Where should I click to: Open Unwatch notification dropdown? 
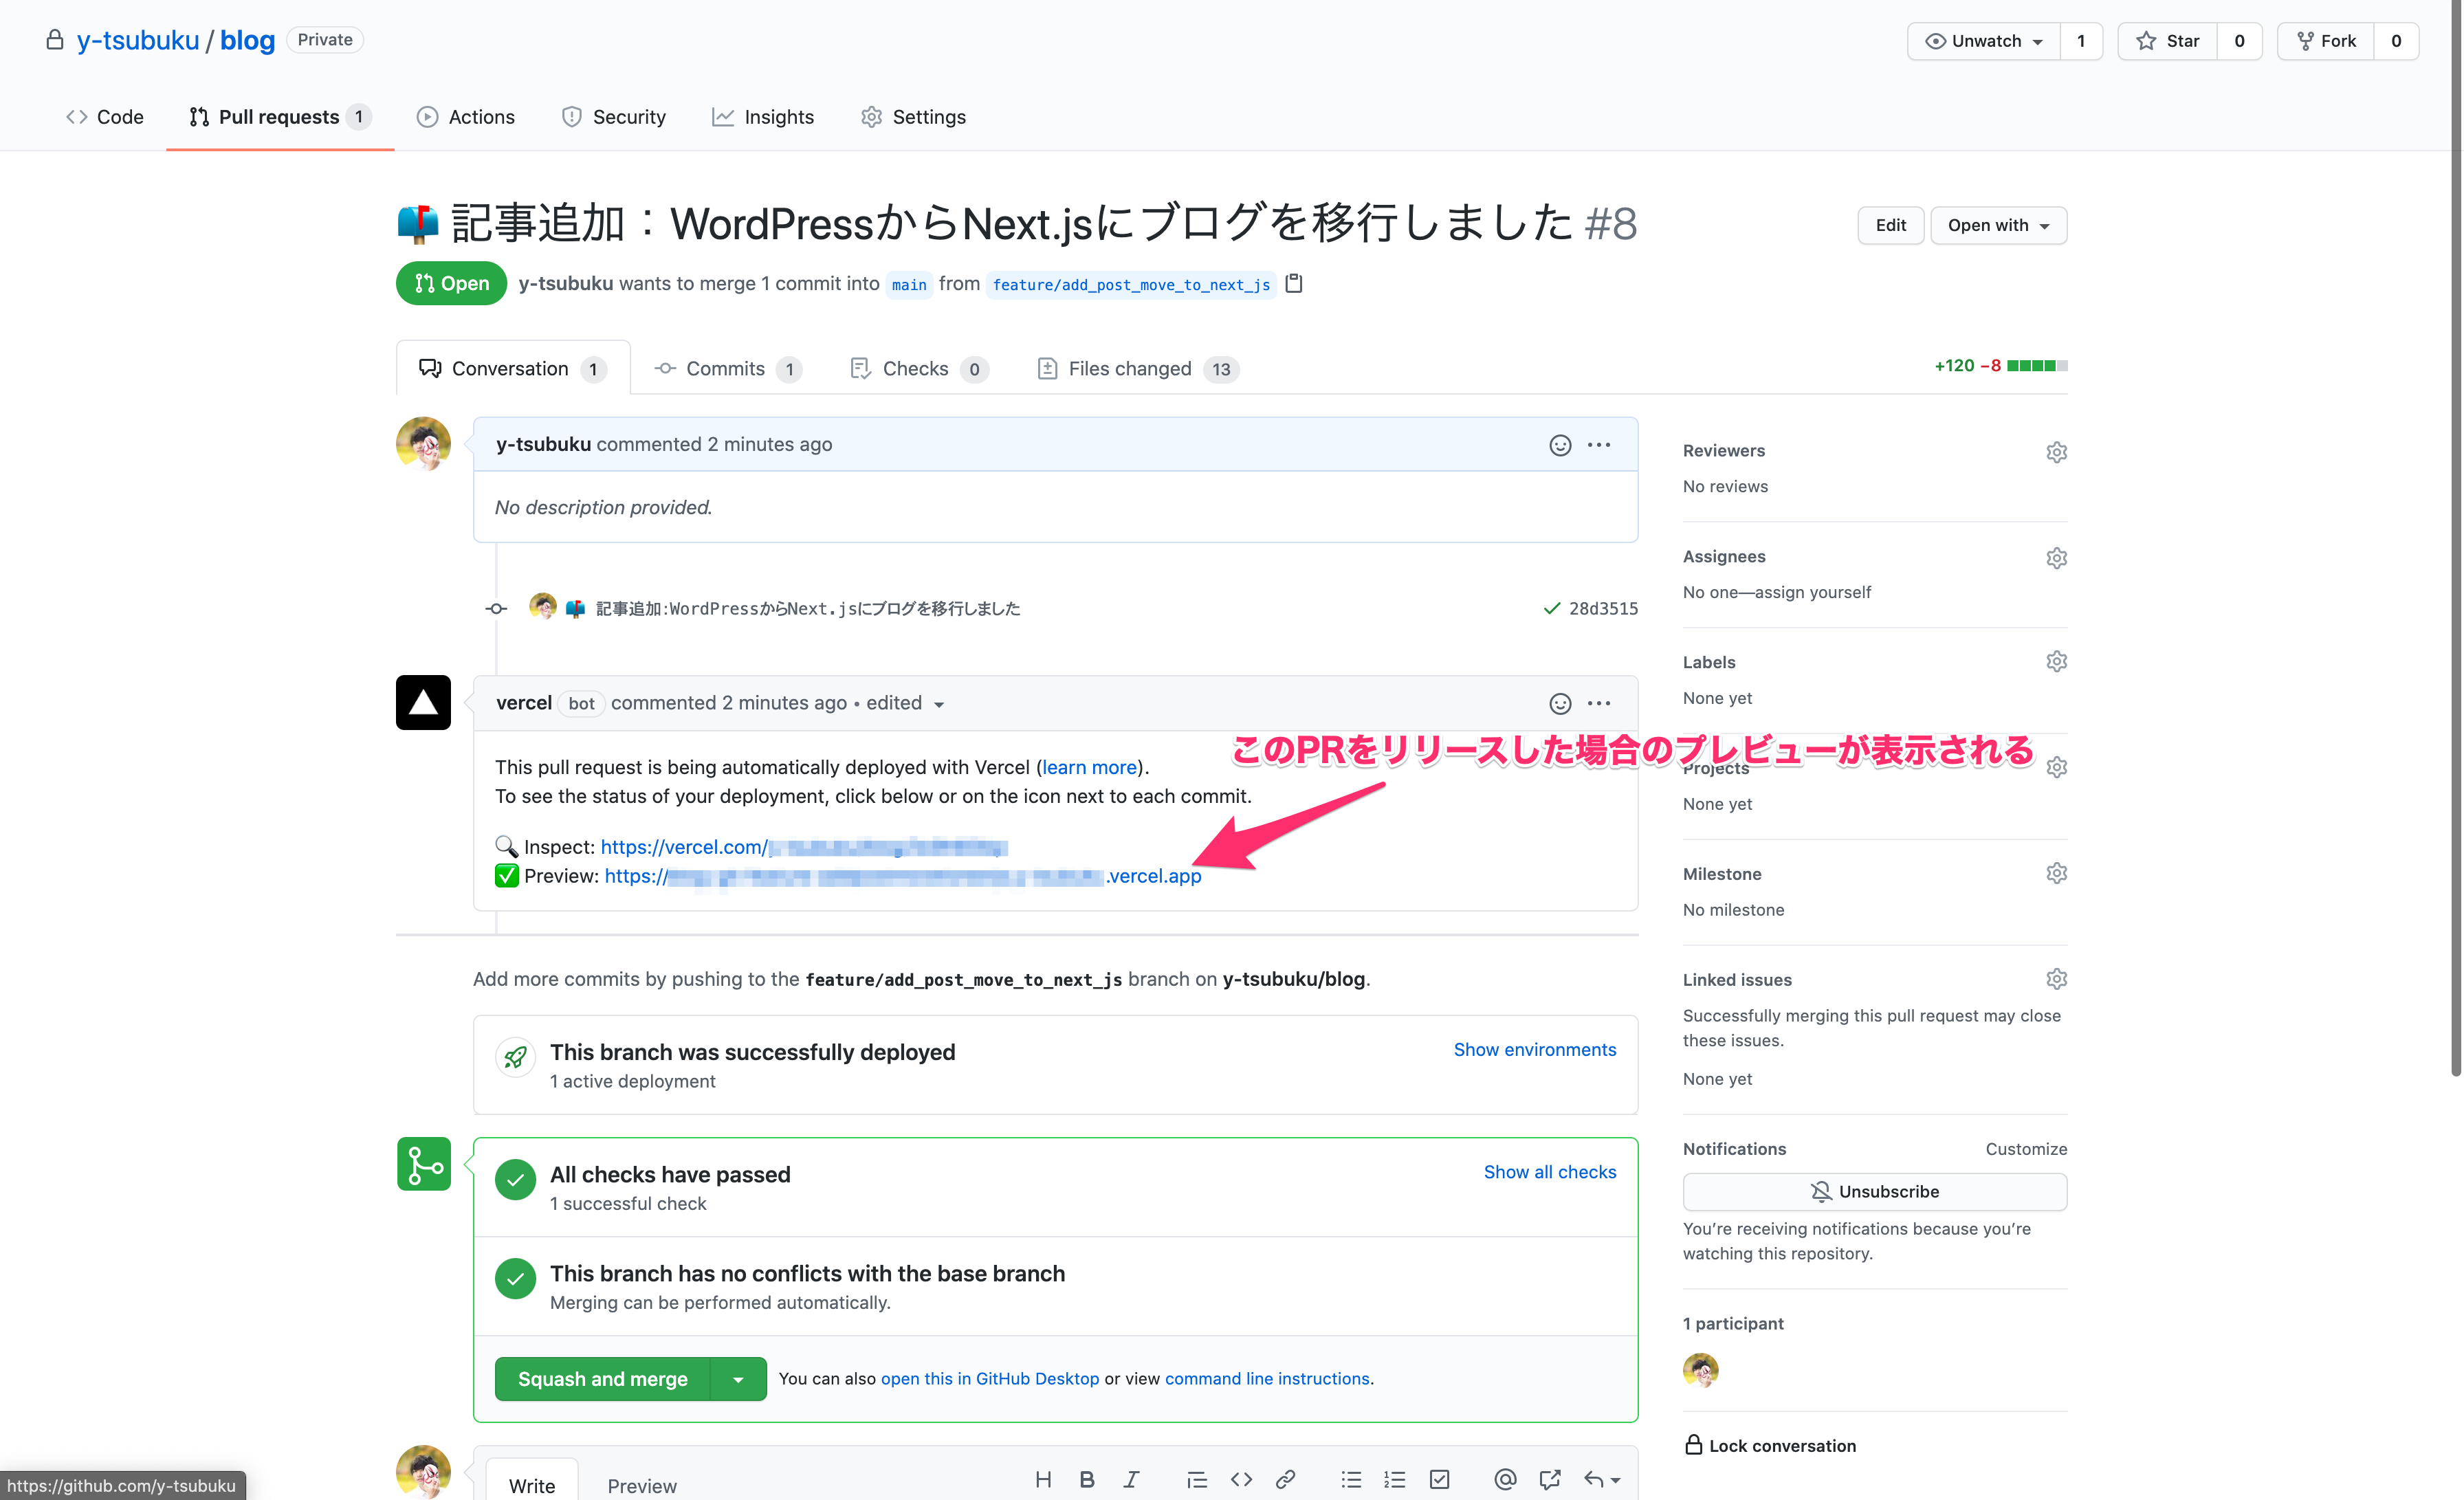pyautogui.click(x=1984, y=41)
